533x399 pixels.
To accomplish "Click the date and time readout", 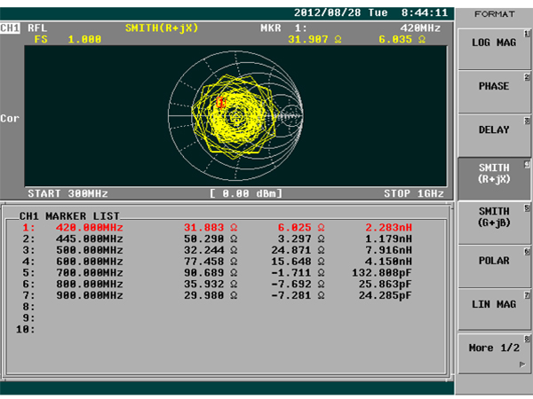I will (x=370, y=13).
